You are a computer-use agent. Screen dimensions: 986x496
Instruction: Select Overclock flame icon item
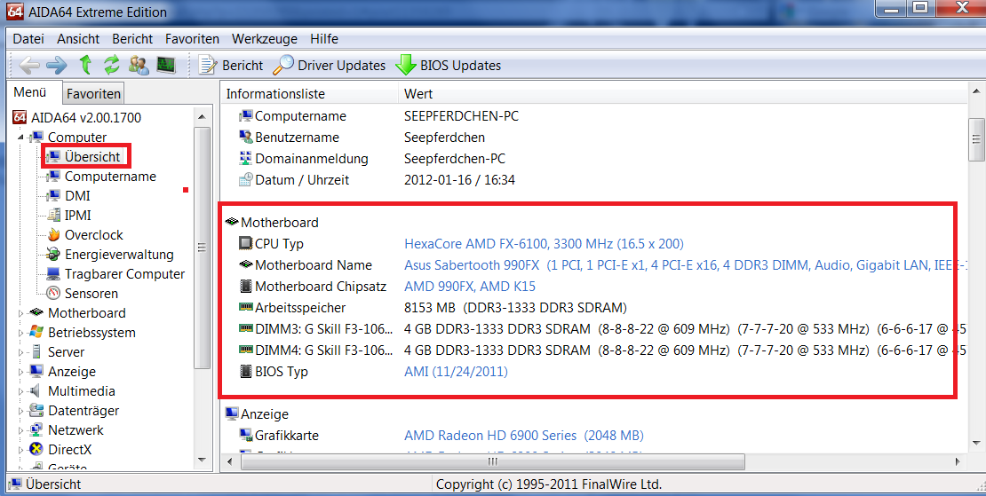pos(54,235)
